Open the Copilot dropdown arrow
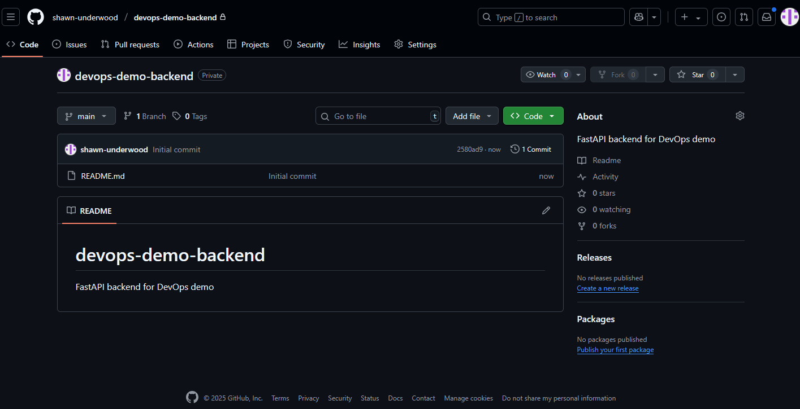Viewport: 800px width, 409px height. [654, 17]
